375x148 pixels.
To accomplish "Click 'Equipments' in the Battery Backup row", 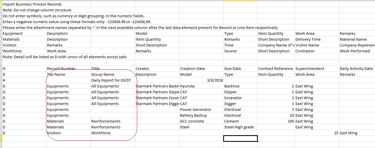I will click(68, 115).
